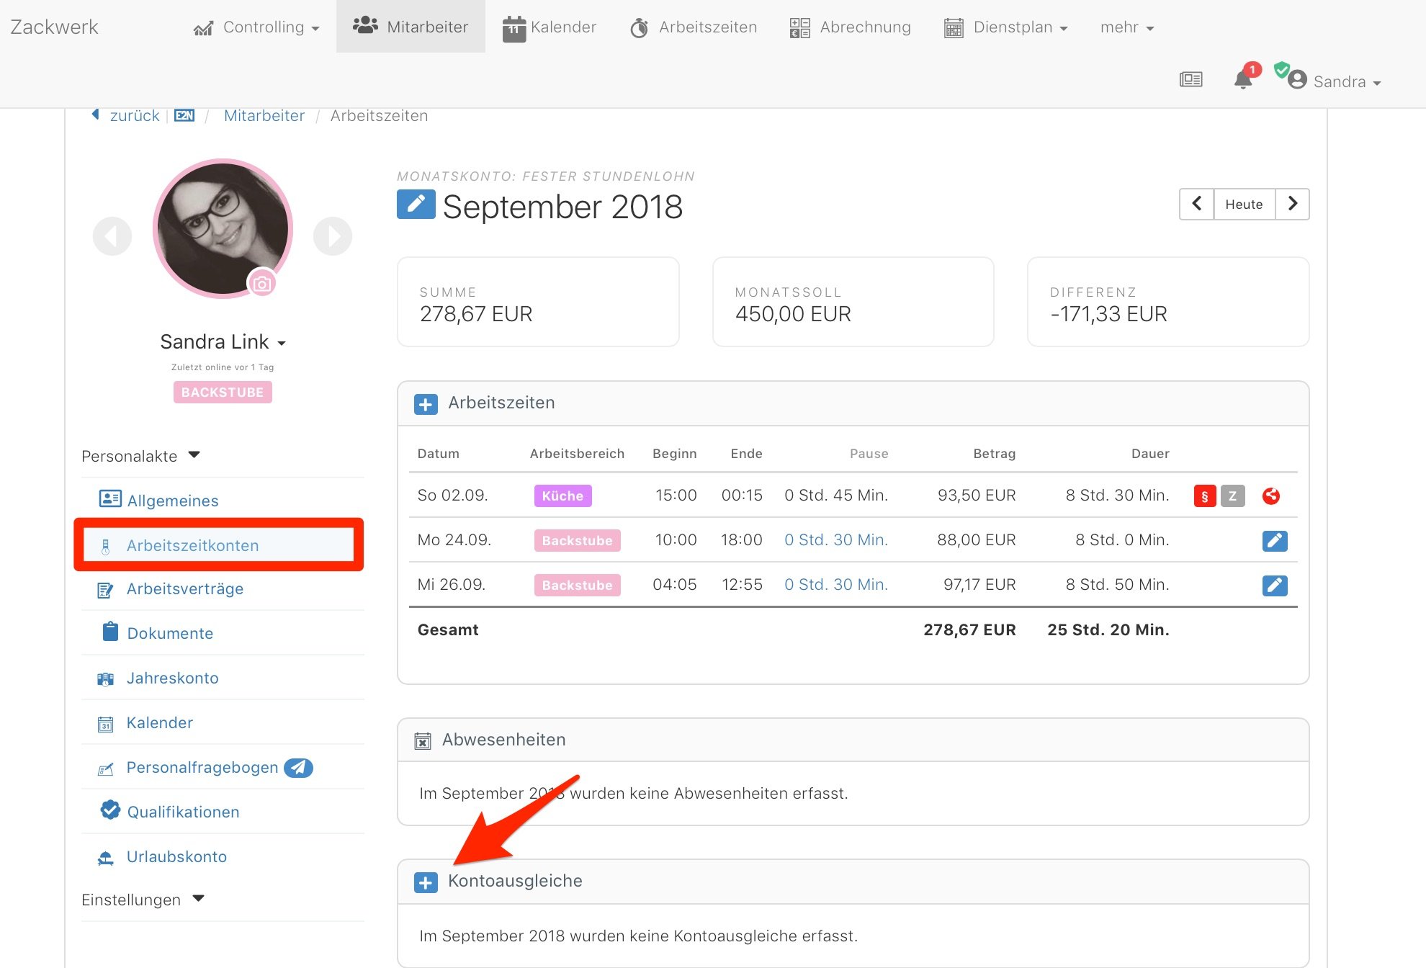Click the Backstube tag in Mi 26.09. row
The height and width of the screenshot is (968, 1426).
tap(577, 585)
